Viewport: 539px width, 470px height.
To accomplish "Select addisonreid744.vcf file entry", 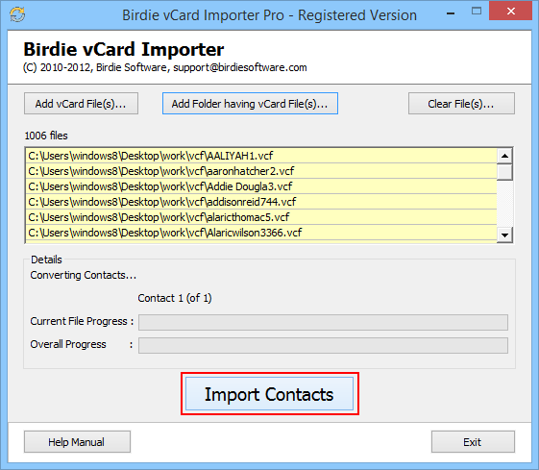I will pyautogui.click(x=261, y=202).
